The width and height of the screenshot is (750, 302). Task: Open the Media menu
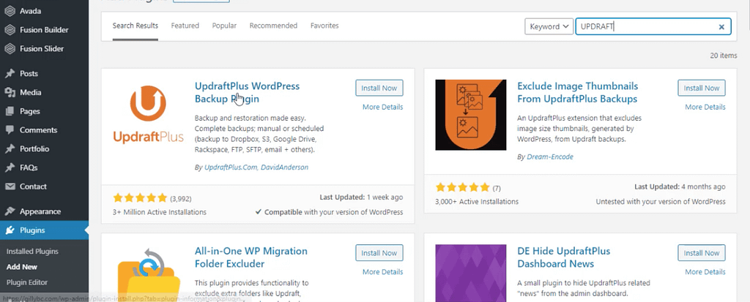[x=44, y=92]
